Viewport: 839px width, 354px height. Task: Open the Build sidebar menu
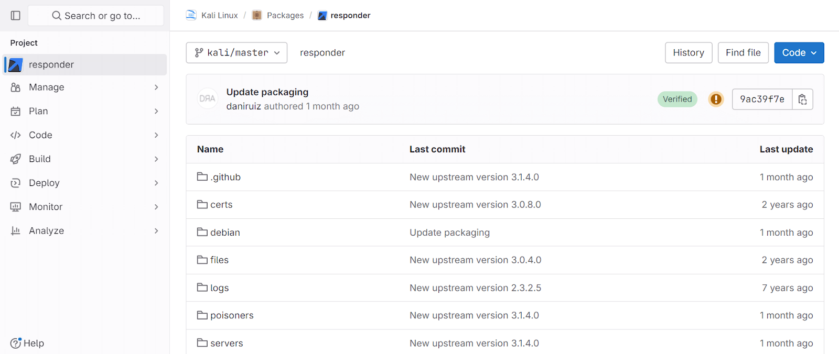(x=85, y=159)
